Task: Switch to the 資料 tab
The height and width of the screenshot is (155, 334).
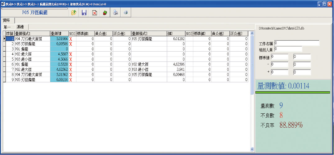Action: [x=7, y=20]
